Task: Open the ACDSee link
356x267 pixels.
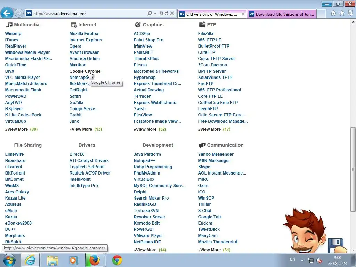Action: [x=142, y=34]
